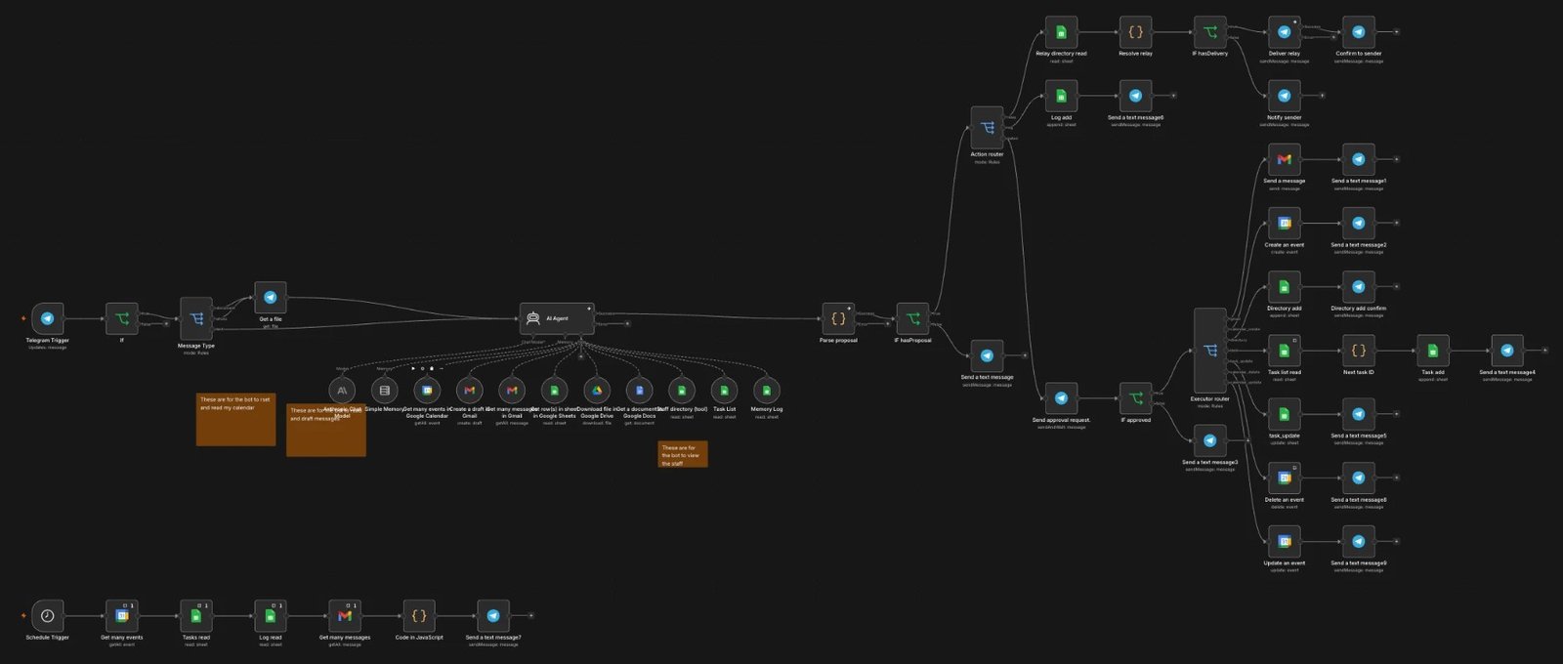Open the Relay directory read sheet node
The image size is (1563, 664).
tap(1061, 32)
